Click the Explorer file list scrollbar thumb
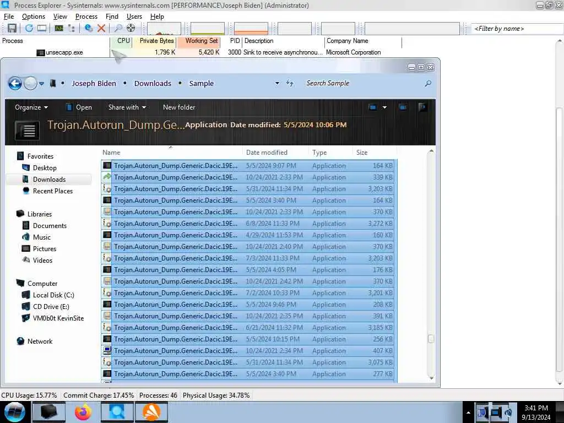 click(431, 339)
